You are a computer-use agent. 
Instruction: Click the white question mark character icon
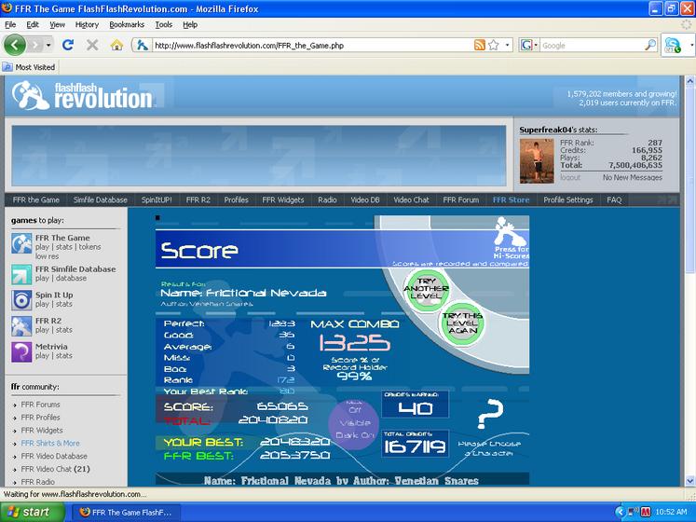[490, 414]
